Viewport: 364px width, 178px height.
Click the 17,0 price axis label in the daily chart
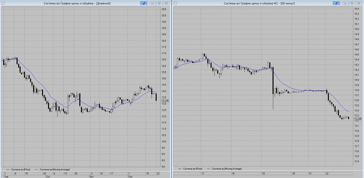click(164, 53)
